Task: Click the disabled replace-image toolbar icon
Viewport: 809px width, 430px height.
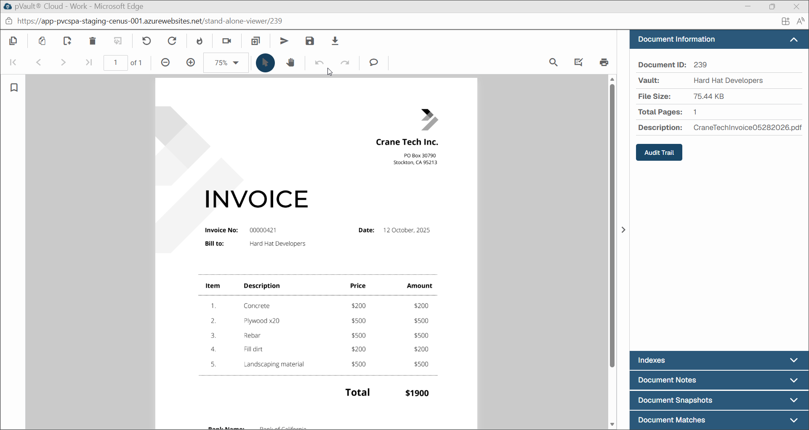Action: tap(118, 41)
